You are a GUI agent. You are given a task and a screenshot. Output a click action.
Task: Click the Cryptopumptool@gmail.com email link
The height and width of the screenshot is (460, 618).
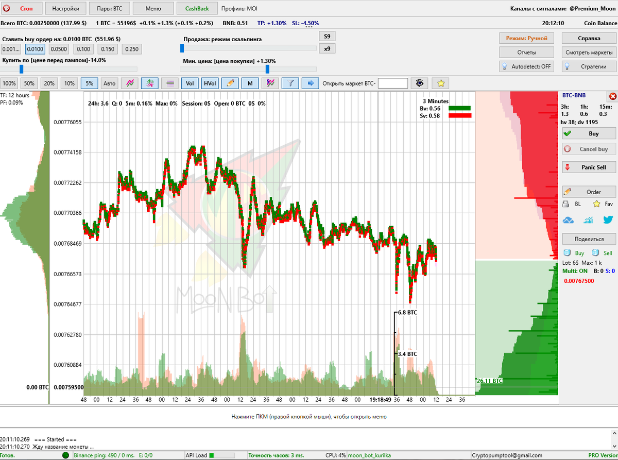[x=507, y=455]
